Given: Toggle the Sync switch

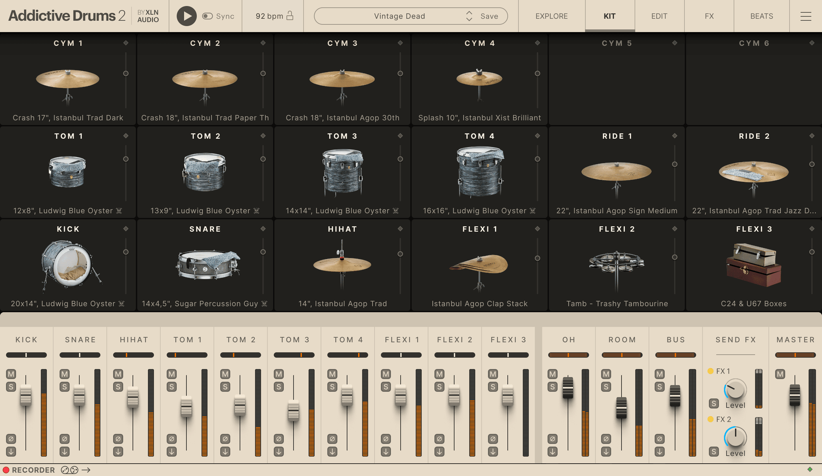Looking at the screenshot, I should tap(207, 16).
